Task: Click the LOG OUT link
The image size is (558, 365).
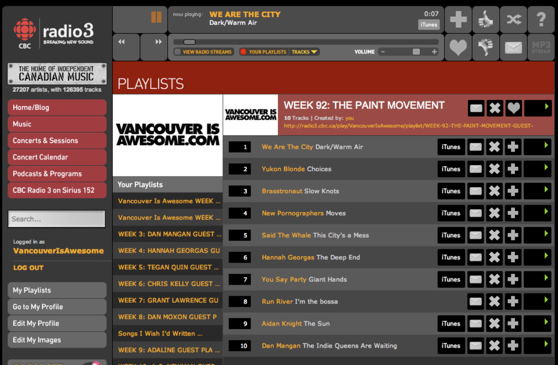Action: 28,268
